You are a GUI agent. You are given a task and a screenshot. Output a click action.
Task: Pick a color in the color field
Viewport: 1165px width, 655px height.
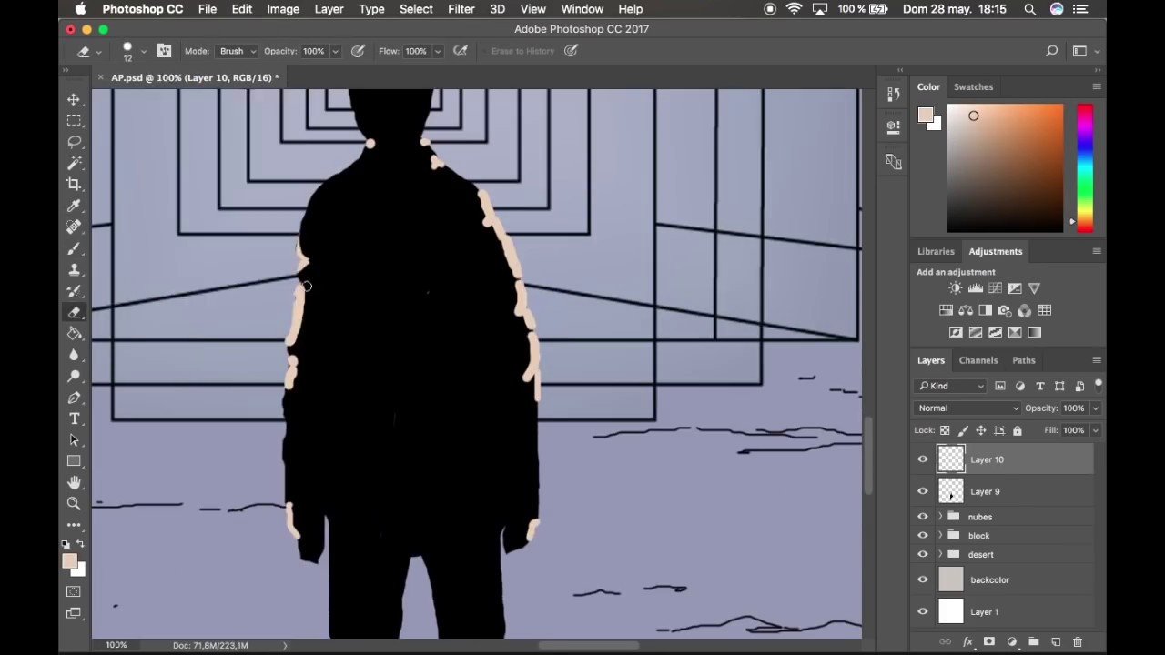(x=1005, y=168)
